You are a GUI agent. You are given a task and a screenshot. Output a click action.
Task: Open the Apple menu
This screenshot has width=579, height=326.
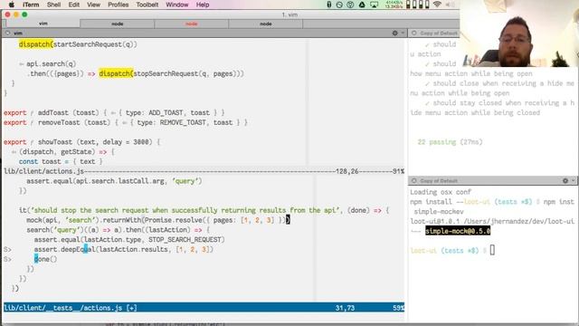pyautogui.click(x=12, y=5)
